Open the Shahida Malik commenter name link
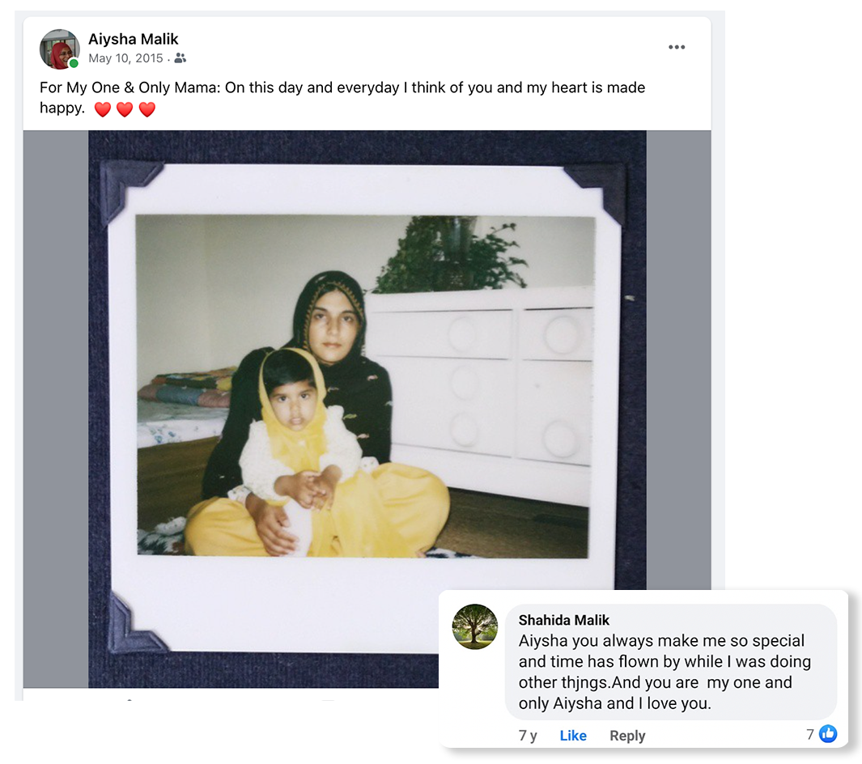This screenshot has height=764, width=862. 564,620
